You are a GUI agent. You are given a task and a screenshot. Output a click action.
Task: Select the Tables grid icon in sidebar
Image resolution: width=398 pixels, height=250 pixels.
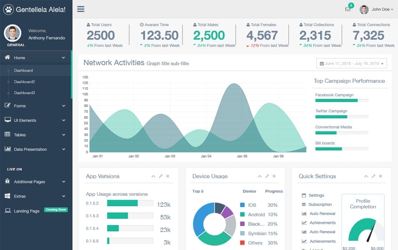click(x=8, y=135)
